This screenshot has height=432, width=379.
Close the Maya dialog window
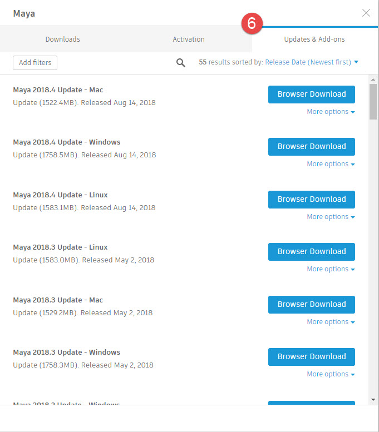[x=366, y=13]
